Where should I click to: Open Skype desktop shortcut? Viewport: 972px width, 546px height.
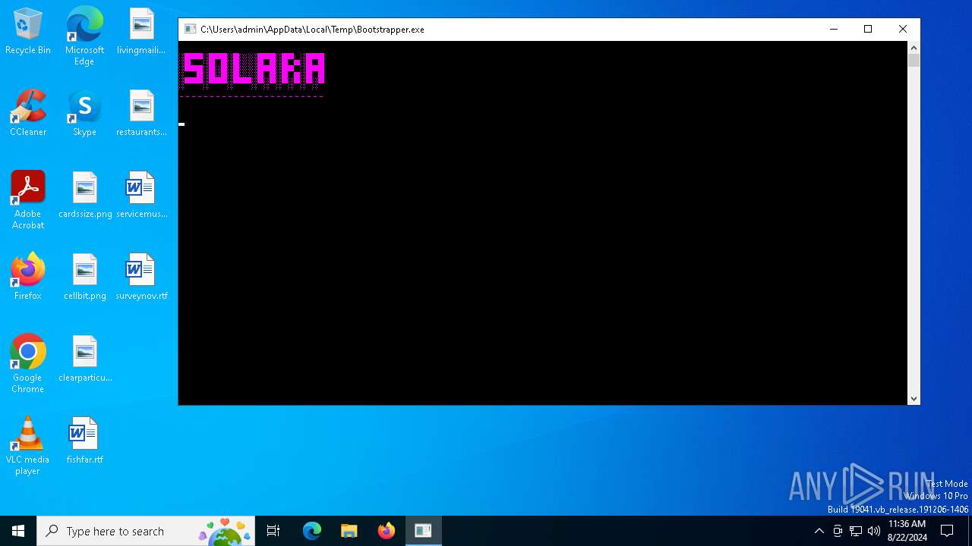coord(84,113)
